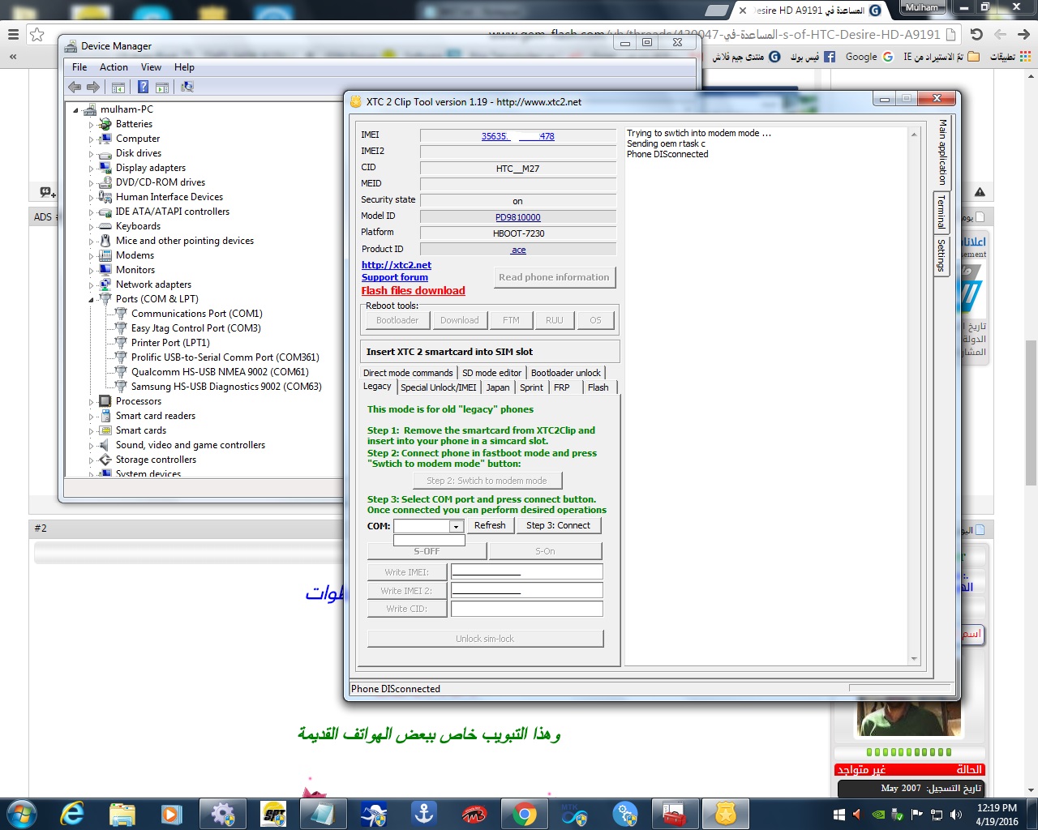
Task: Open the View menu in Device Manager
Action: 151,67
